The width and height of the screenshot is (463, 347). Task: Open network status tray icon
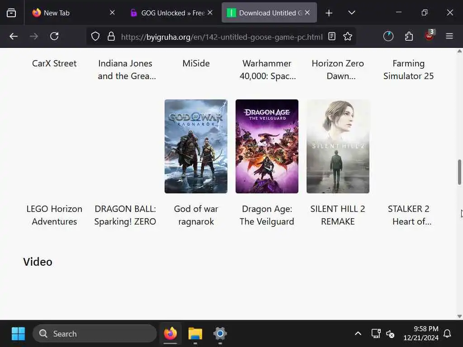[x=376, y=334]
